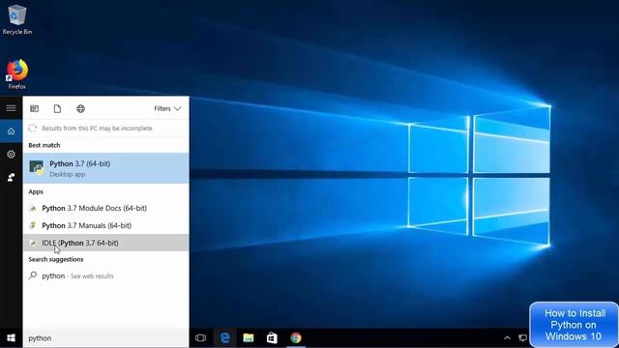The image size is (619, 348).
Task: Click the Python 3.7 Manuals icon
Action: [33, 225]
